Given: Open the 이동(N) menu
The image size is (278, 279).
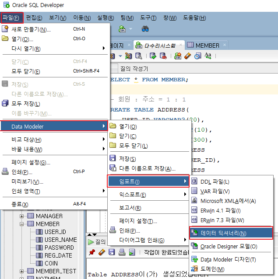Looking at the screenshot, I should (x=82, y=18).
